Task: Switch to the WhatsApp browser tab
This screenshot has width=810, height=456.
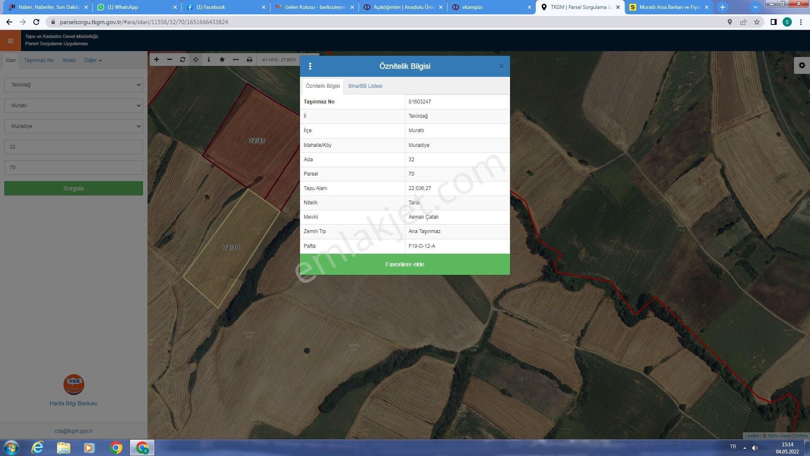Action: point(138,7)
